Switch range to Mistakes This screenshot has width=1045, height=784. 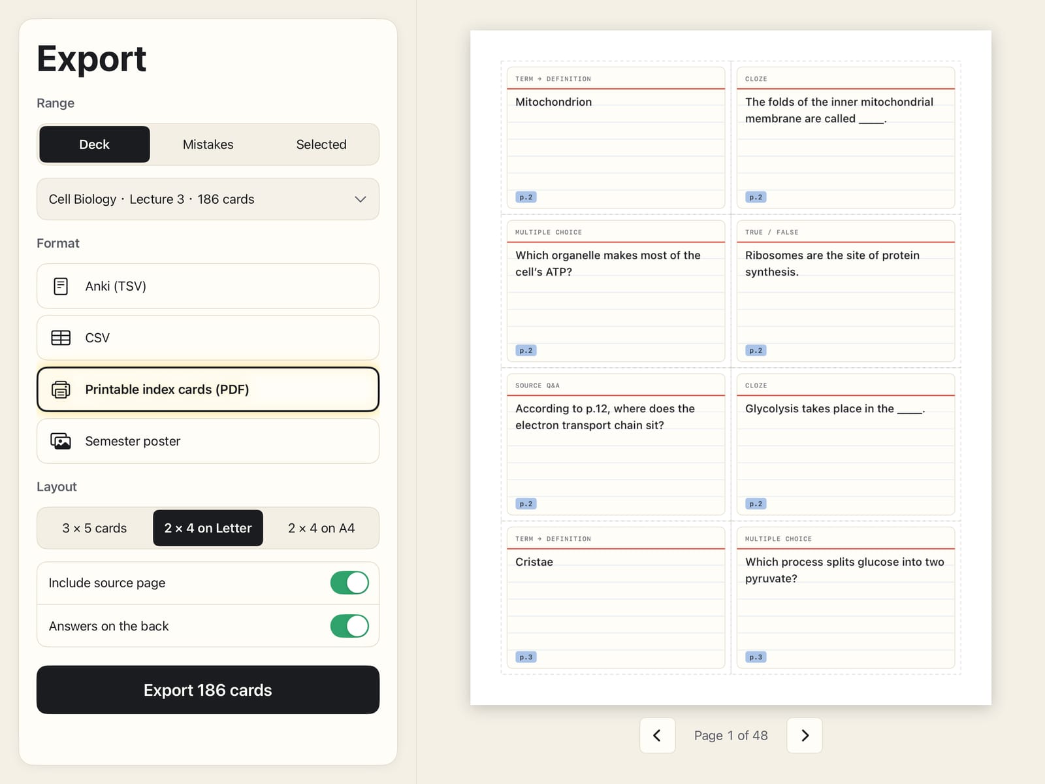tap(208, 144)
